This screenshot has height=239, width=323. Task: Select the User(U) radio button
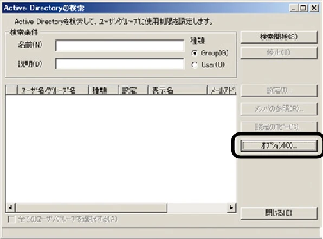(x=195, y=65)
